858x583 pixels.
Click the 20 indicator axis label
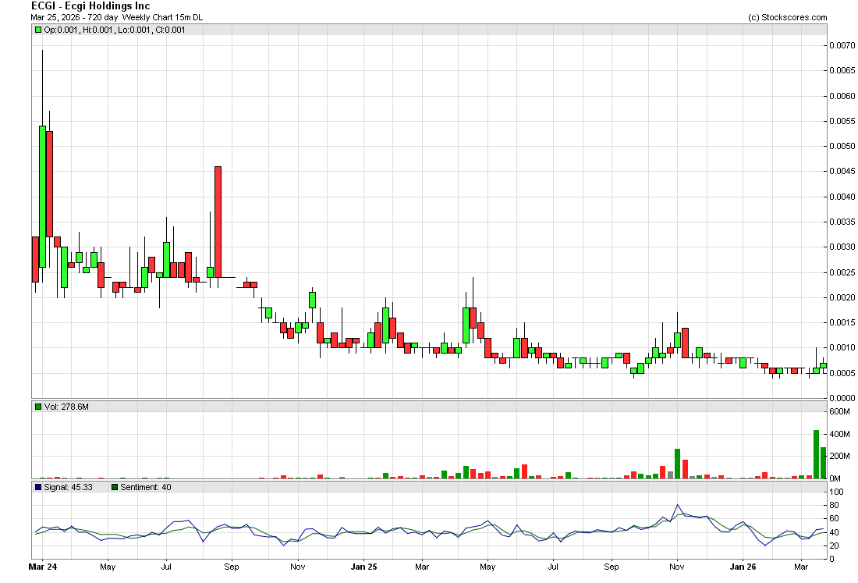tap(834, 546)
